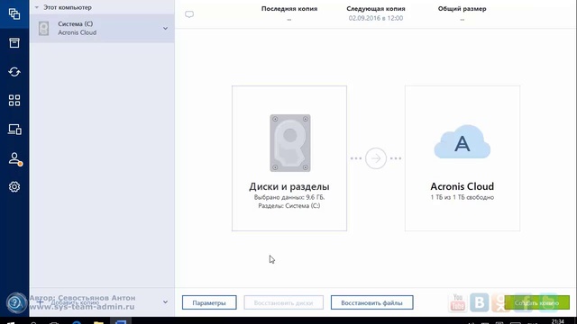Click the Разделы: Система (C:) text
The image size is (577, 324).
coord(289,206)
